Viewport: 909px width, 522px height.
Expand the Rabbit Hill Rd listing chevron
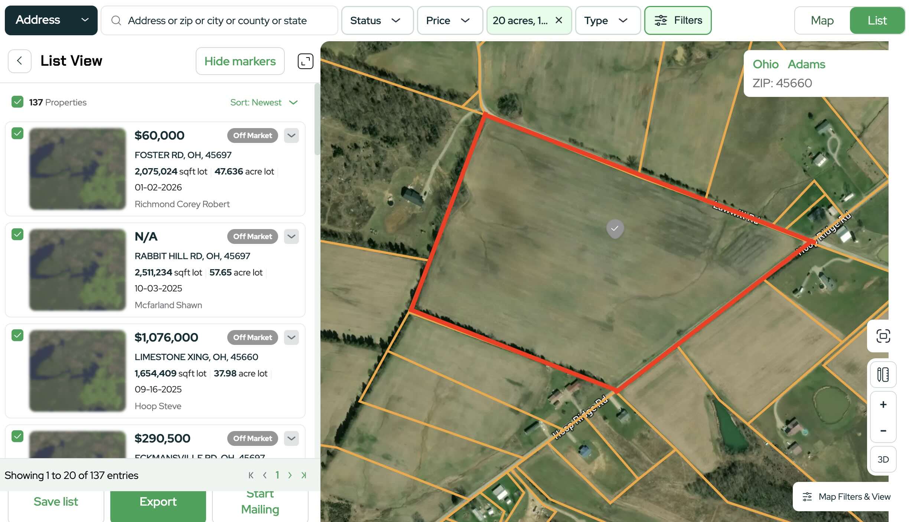coord(291,236)
